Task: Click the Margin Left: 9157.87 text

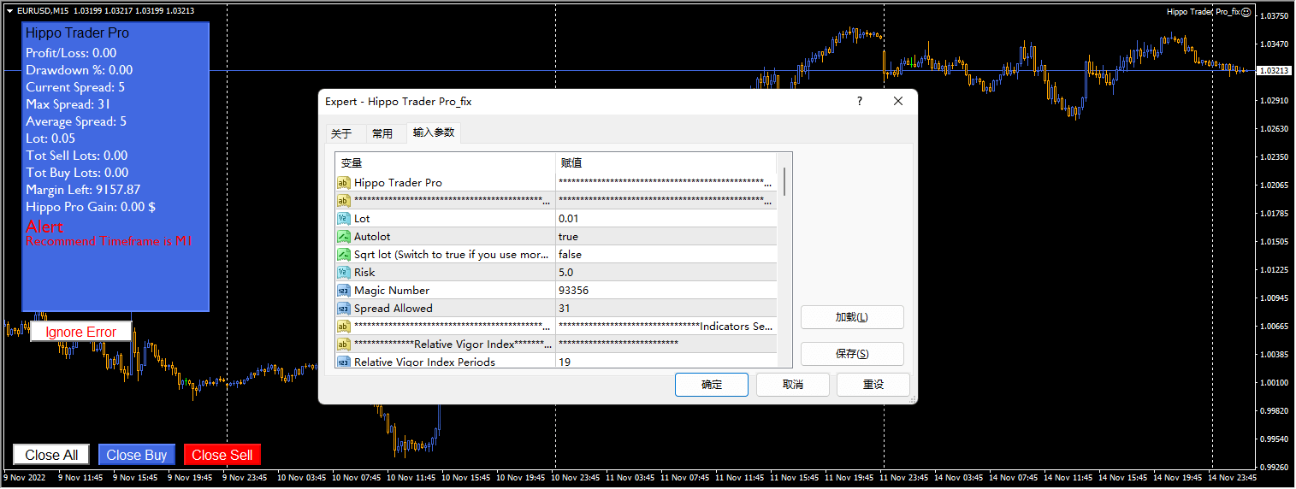Action: click(x=83, y=190)
